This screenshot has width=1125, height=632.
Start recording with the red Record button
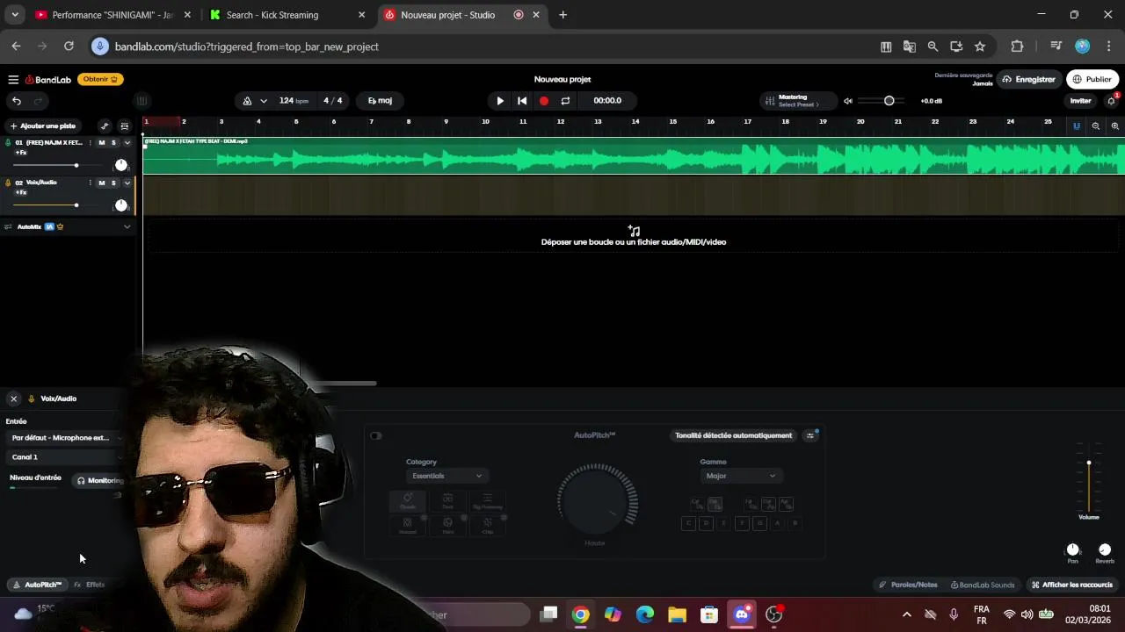tap(544, 101)
